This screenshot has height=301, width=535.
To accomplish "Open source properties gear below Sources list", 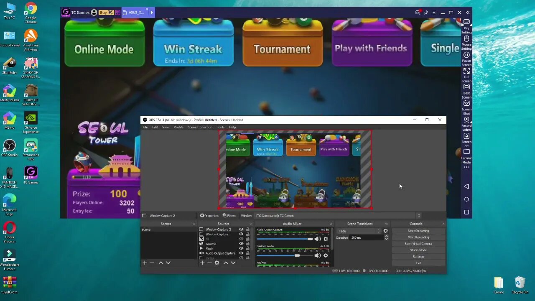I will 217,263.
